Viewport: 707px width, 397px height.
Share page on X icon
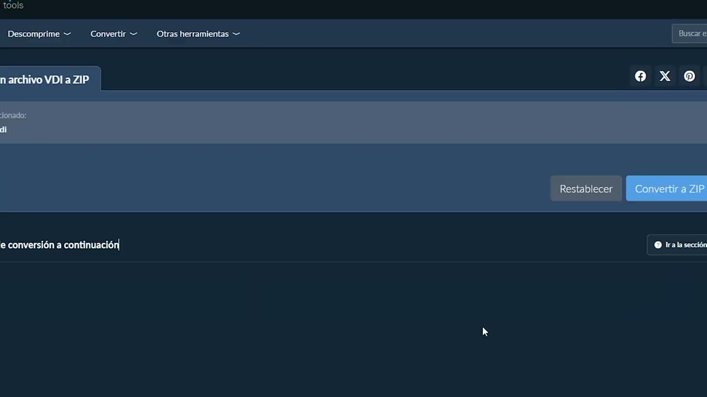coord(665,76)
